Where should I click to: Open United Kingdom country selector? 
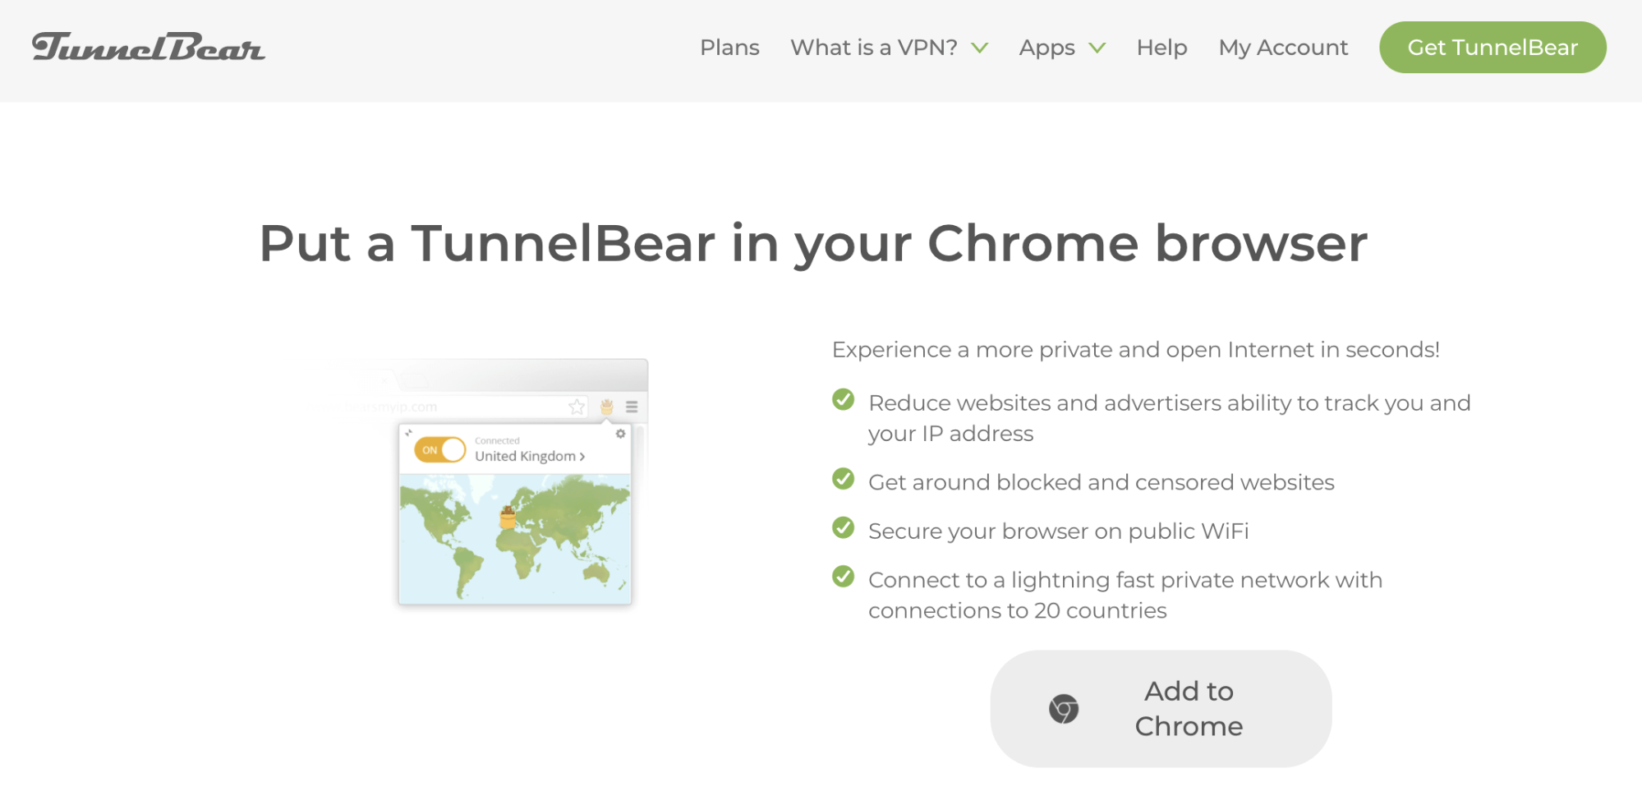[530, 456]
